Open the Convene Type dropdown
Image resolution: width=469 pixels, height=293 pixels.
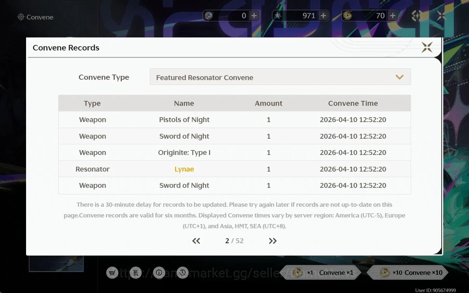coord(280,77)
